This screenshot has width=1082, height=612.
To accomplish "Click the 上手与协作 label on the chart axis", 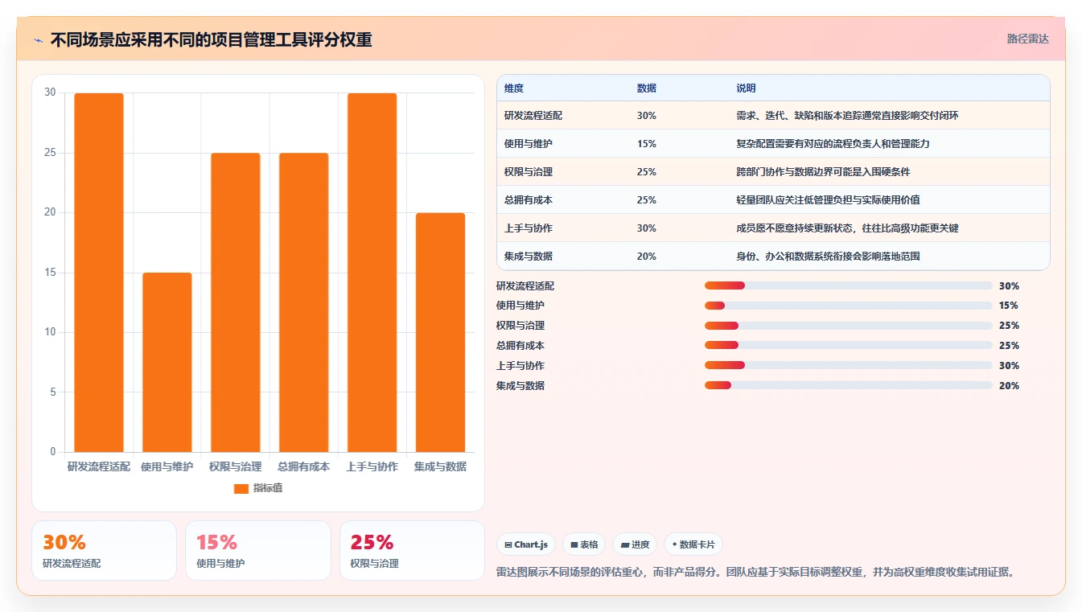I will [x=372, y=466].
